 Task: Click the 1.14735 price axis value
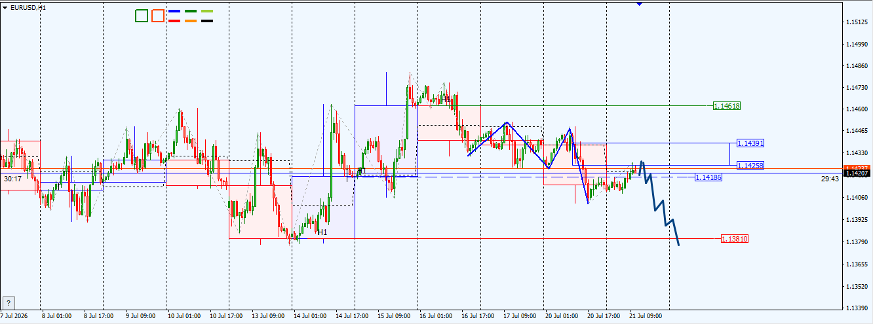point(856,87)
